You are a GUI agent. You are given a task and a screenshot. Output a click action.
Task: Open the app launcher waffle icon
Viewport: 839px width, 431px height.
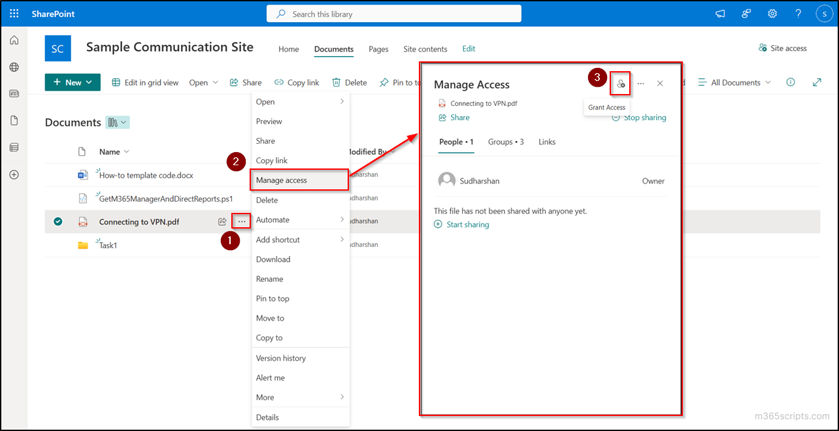pos(13,13)
